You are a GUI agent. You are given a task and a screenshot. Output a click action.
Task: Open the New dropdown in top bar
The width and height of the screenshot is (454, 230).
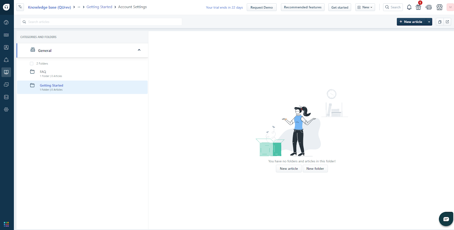click(365, 7)
